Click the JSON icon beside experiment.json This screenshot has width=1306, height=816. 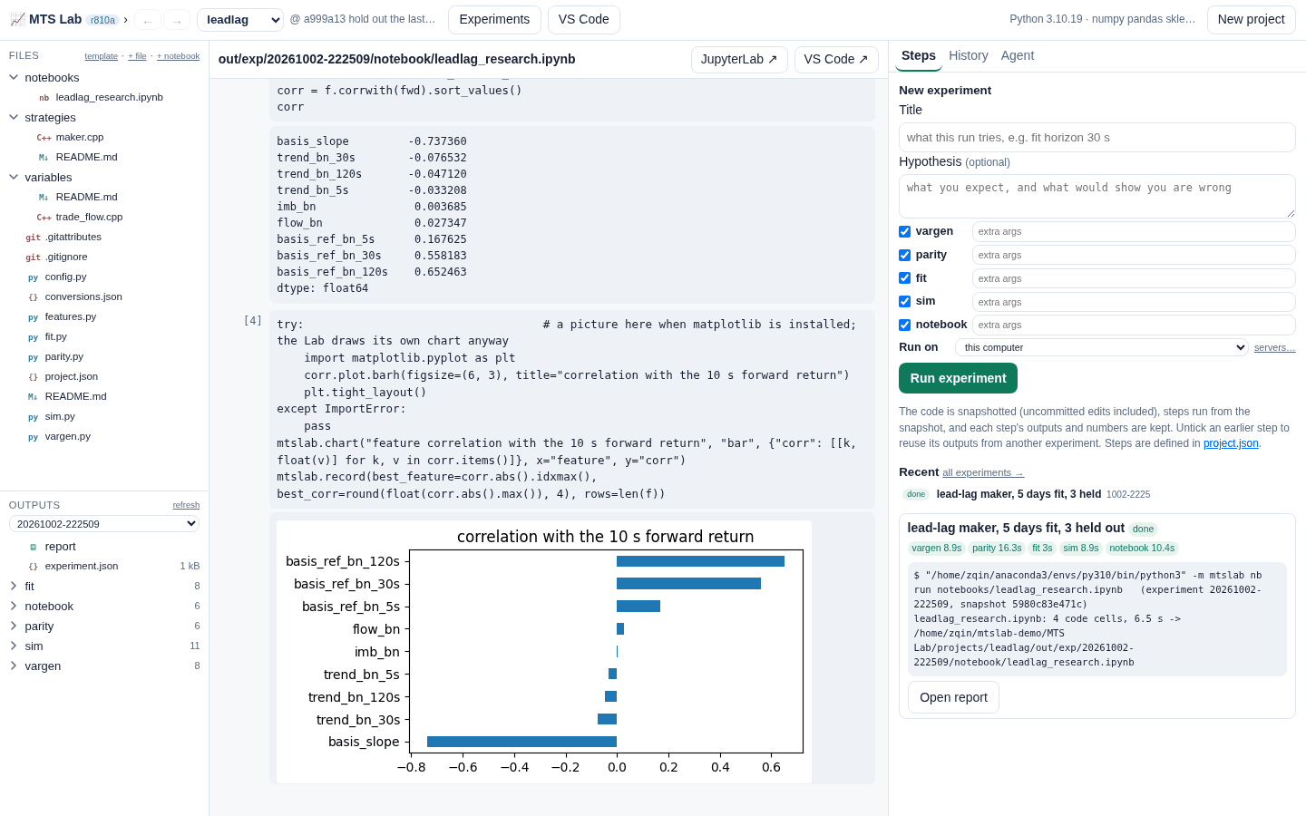[33, 567]
